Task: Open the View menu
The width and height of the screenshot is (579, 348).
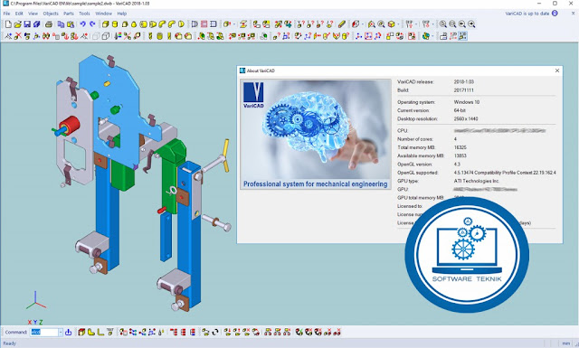Action: [33, 14]
